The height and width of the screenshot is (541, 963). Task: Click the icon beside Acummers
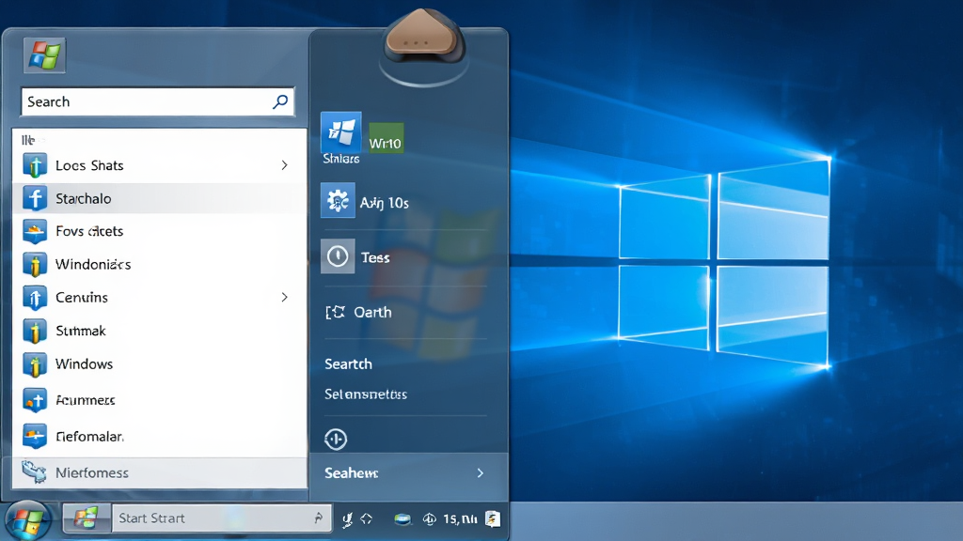[35, 400]
